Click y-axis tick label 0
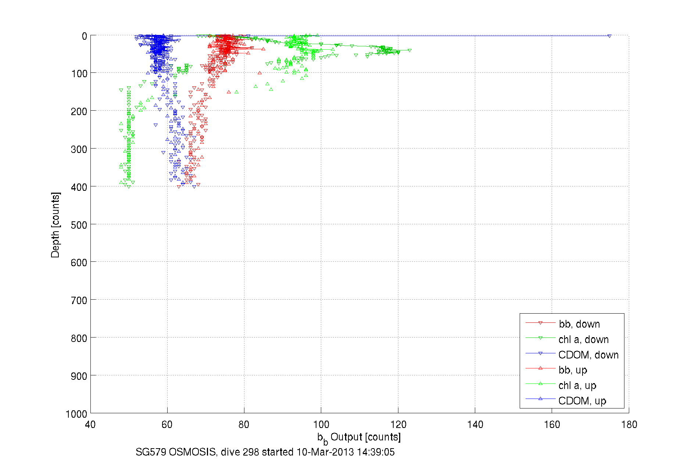 coord(85,36)
